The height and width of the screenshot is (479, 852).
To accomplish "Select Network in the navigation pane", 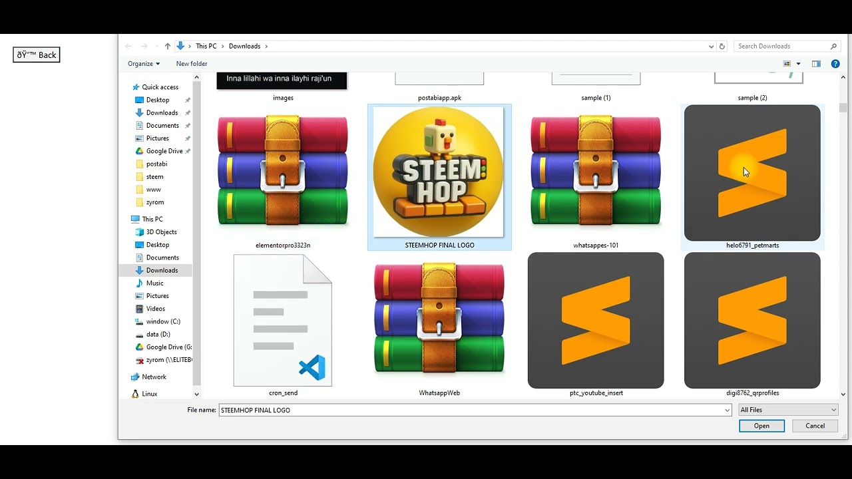I will [154, 377].
